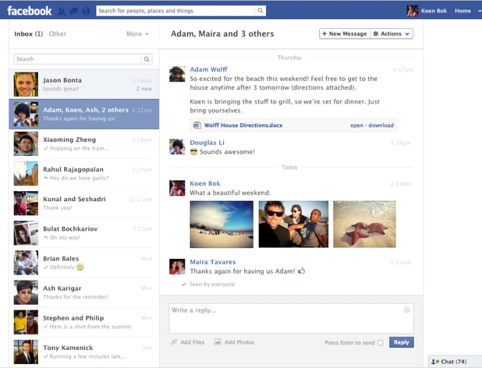The width and height of the screenshot is (482, 368).
Task: Click the Add Files paperclip icon
Action: [x=174, y=342]
